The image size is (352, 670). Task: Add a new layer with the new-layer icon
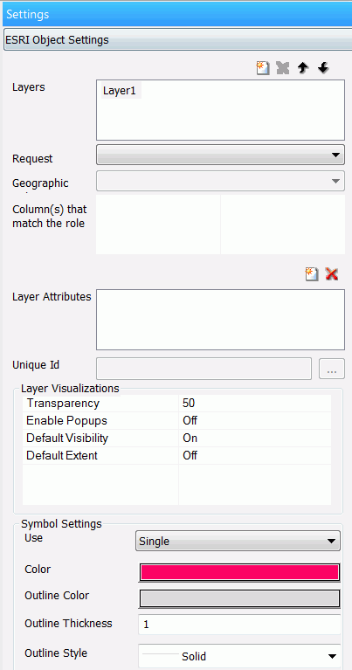click(x=263, y=68)
